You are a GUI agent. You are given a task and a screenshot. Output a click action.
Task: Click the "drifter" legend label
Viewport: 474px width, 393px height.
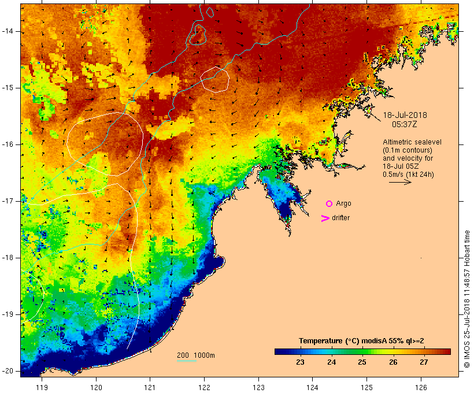pos(340,218)
